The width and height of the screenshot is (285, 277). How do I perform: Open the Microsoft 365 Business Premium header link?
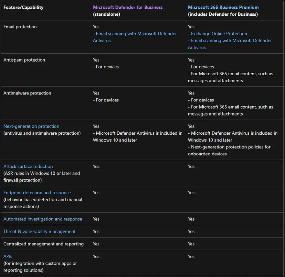(223, 7)
